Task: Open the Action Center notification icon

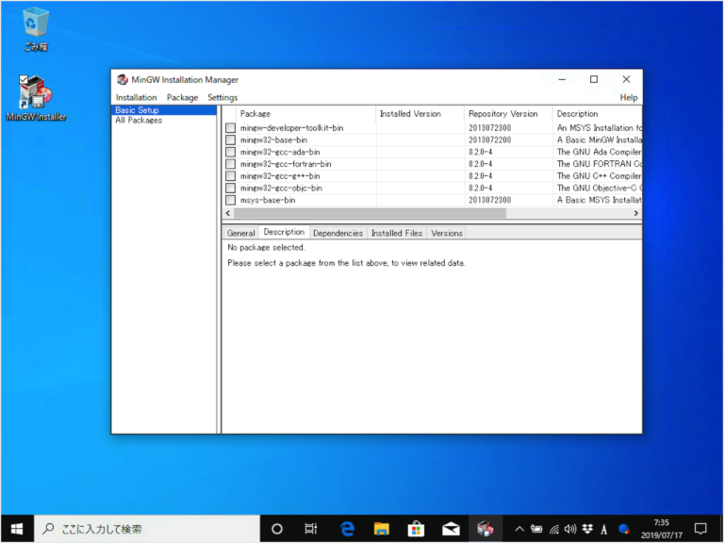Action: 701,529
